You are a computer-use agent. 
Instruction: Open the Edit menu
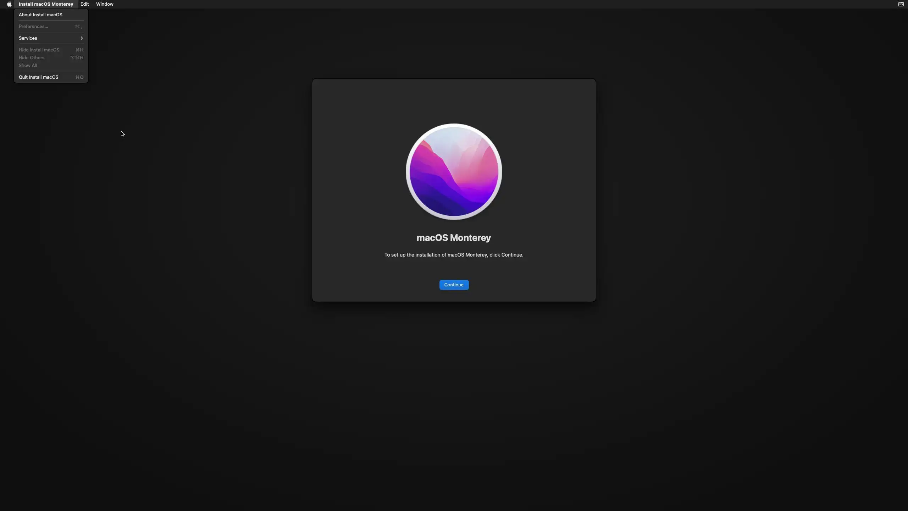tap(84, 4)
